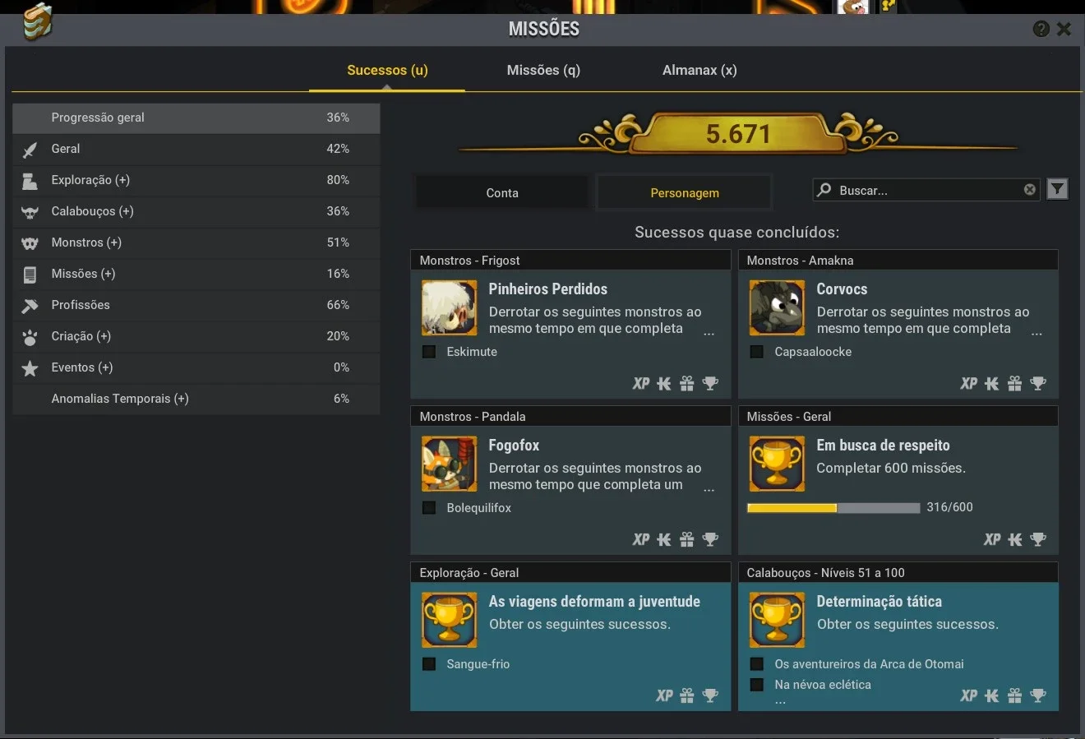Select Progressão geral row

(x=196, y=118)
